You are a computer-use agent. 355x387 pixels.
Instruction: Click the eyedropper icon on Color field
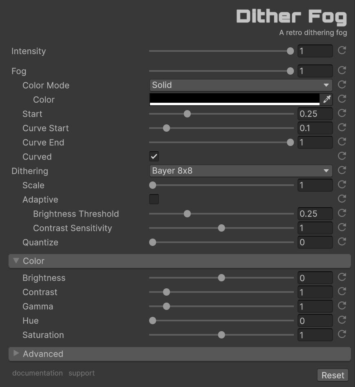pyautogui.click(x=326, y=99)
